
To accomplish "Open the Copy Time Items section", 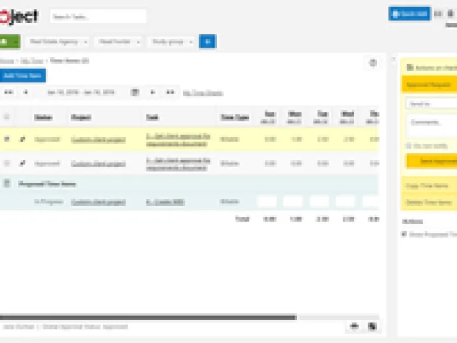I will pos(428,185).
